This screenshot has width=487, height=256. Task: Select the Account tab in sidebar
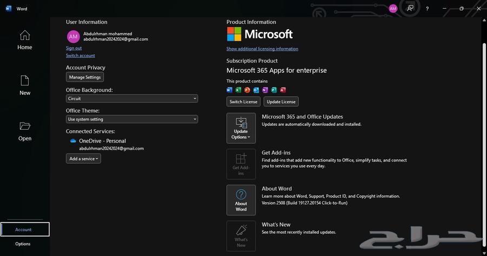pyautogui.click(x=25, y=230)
